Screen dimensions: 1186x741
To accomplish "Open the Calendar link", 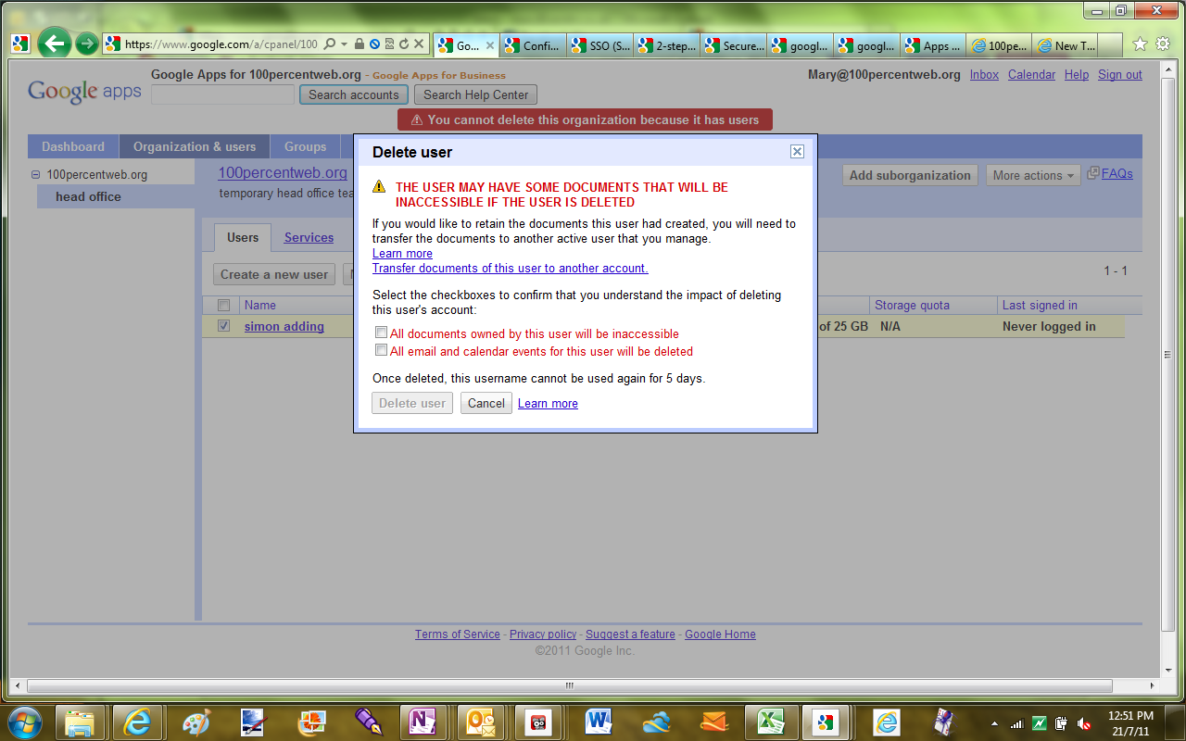I will pyautogui.click(x=1031, y=75).
